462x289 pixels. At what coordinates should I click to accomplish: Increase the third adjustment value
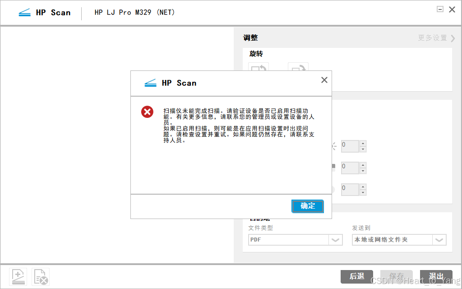pos(363,186)
